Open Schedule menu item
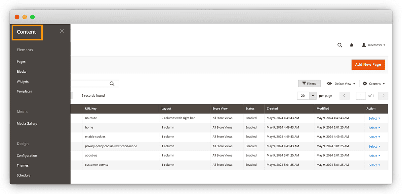 click(x=23, y=175)
